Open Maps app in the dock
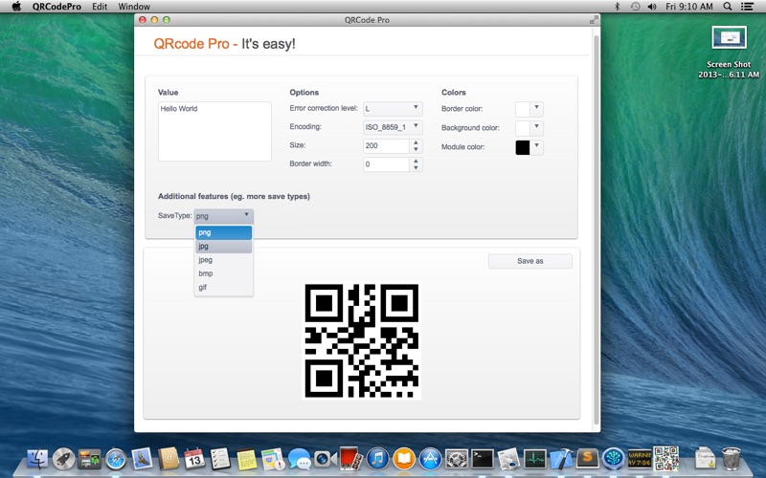The image size is (766, 478). pyautogui.click(x=273, y=459)
